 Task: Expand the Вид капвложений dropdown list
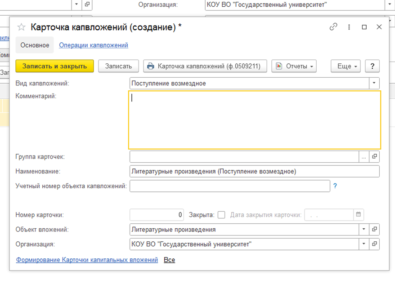click(x=374, y=83)
